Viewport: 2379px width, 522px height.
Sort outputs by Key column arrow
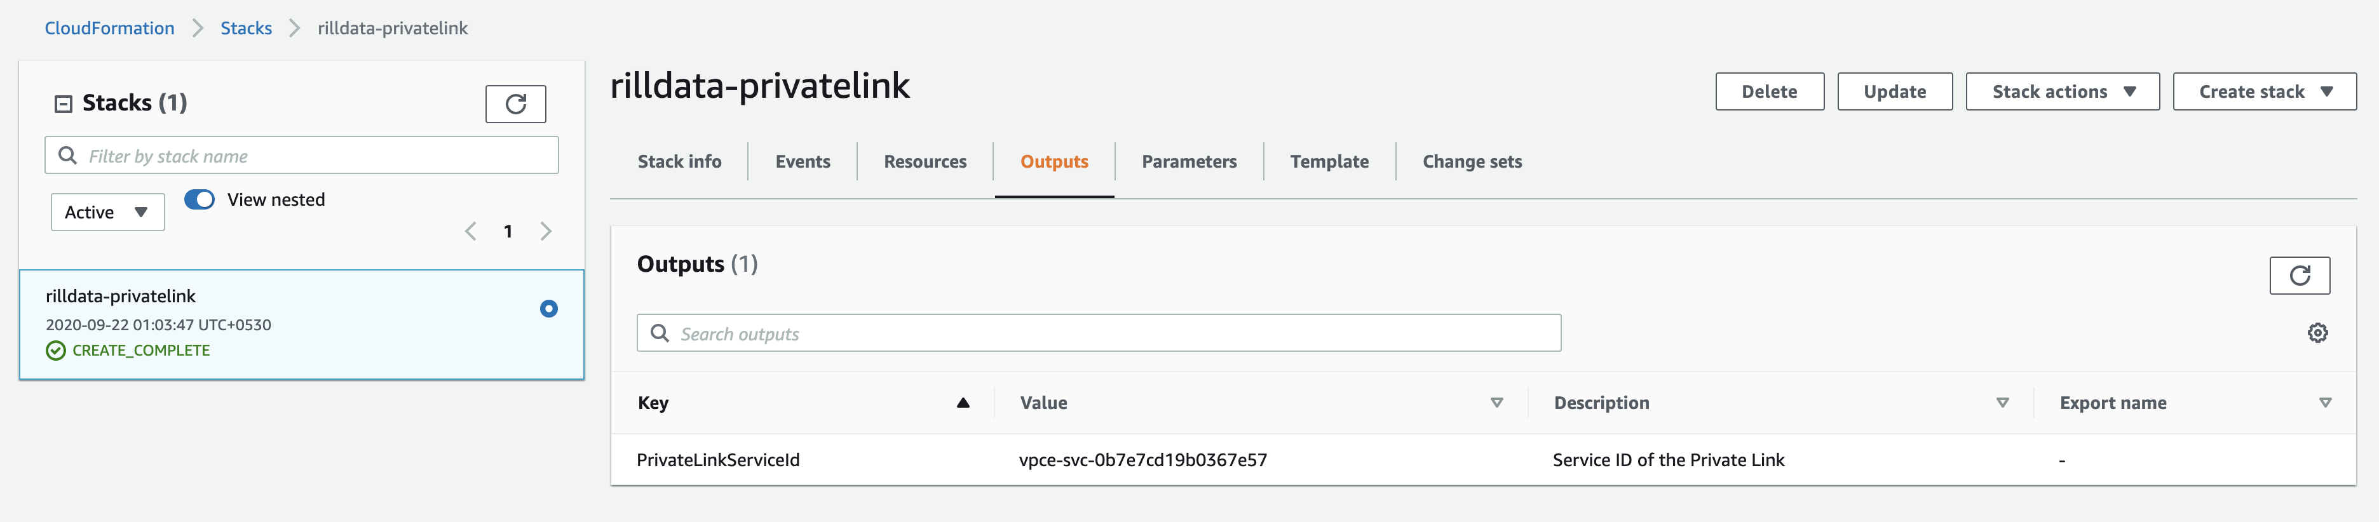click(x=962, y=402)
